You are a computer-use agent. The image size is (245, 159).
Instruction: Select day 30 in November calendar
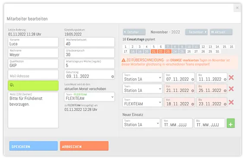[217, 51]
